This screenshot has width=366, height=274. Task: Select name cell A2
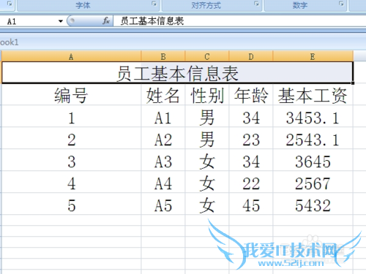click(163, 138)
